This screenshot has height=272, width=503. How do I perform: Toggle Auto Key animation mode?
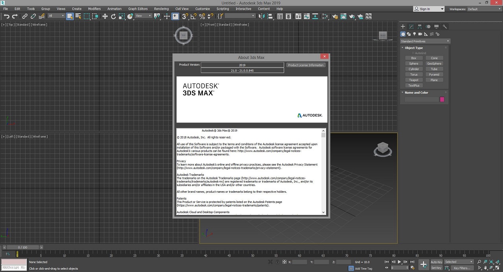click(436, 262)
